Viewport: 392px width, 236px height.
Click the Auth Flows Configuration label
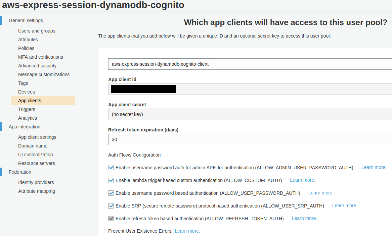(x=134, y=155)
